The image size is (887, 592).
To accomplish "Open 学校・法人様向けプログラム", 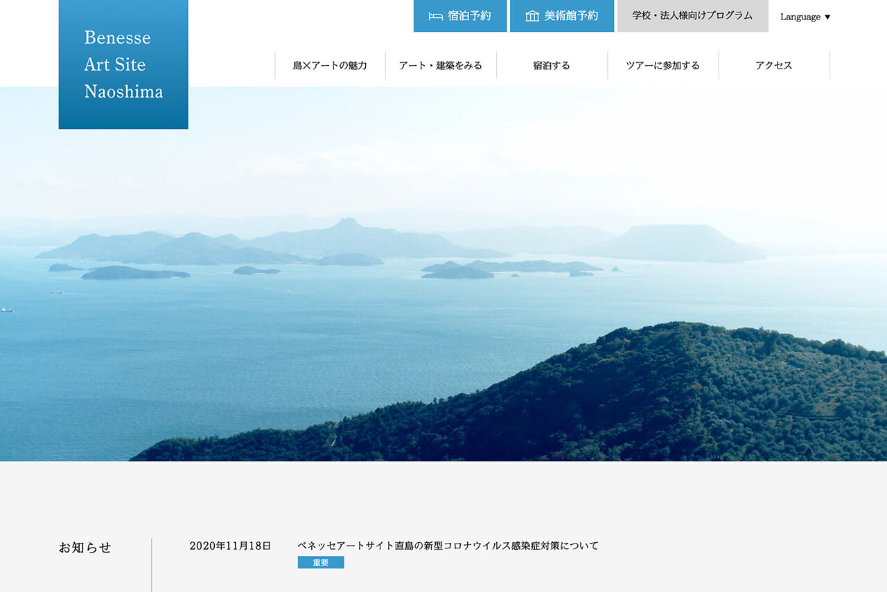I will click(x=692, y=16).
